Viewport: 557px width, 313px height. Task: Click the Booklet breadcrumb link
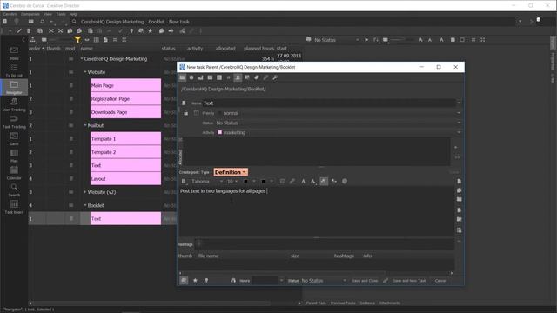[157, 22]
